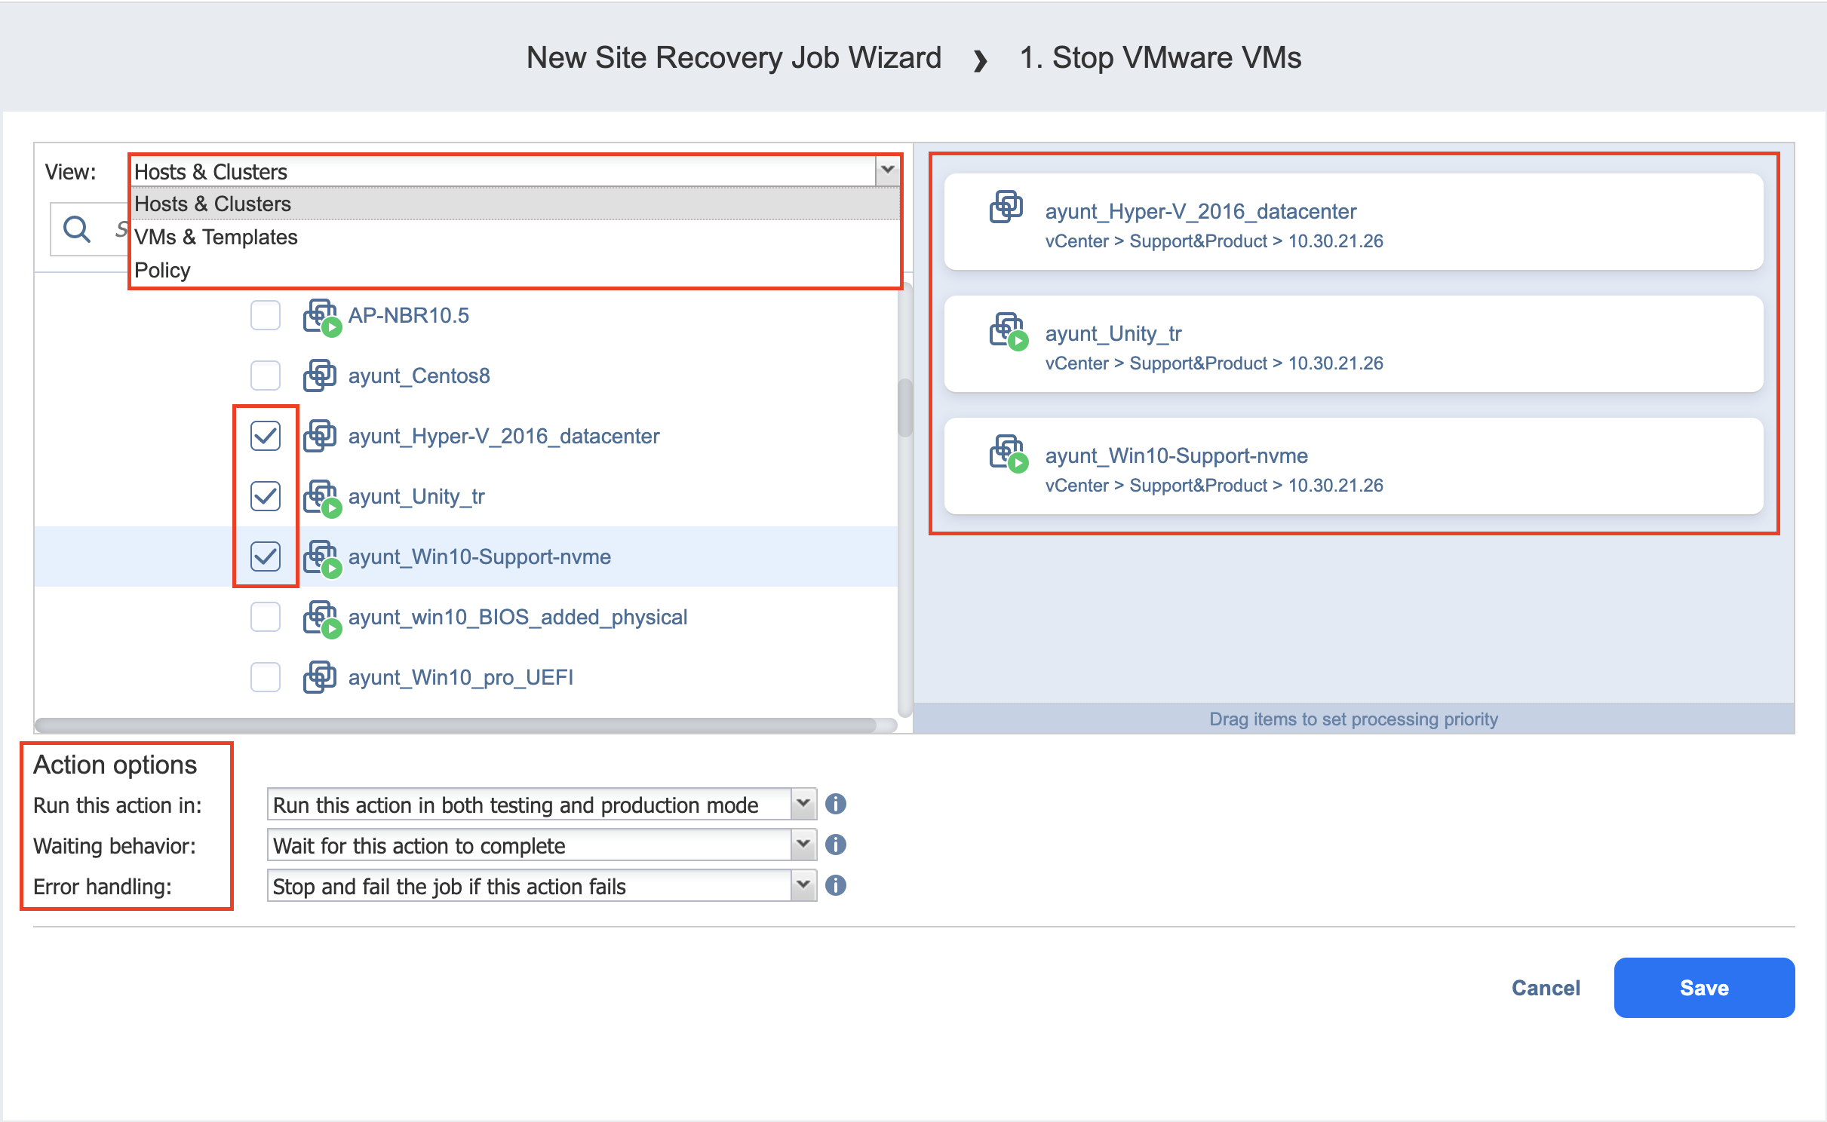The width and height of the screenshot is (1827, 1122).
Task: Enable ayunt_win10_BIOS_added_physical checkbox
Action: click(x=266, y=617)
